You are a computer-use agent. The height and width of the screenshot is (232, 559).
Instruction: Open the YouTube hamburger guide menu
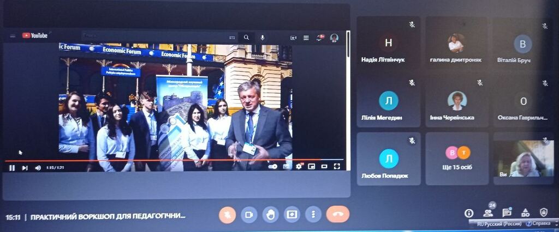(13, 36)
